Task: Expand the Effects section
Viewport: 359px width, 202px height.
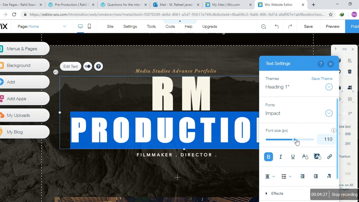Action: pyautogui.click(x=274, y=194)
